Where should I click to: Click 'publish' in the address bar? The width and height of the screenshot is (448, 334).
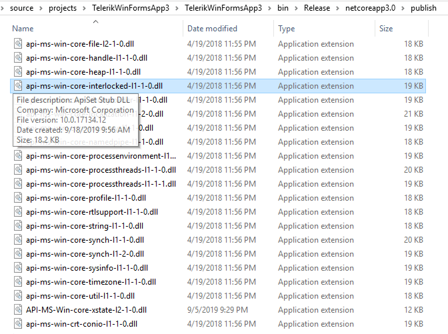click(x=423, y=8)
